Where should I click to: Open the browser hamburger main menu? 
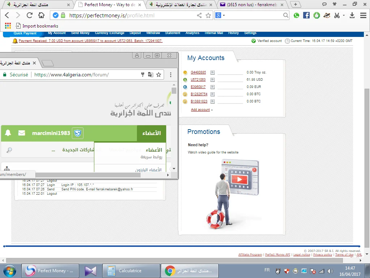[x=362, y=15]
